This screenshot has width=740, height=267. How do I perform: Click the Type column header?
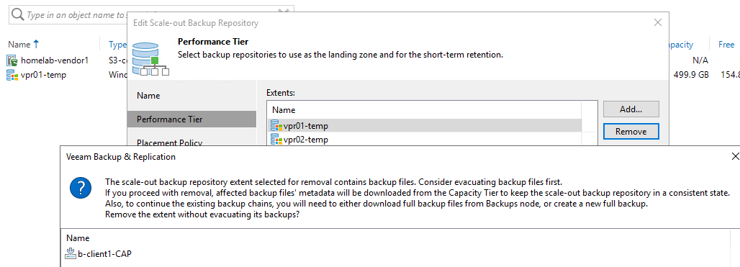[x=117, y=45]
